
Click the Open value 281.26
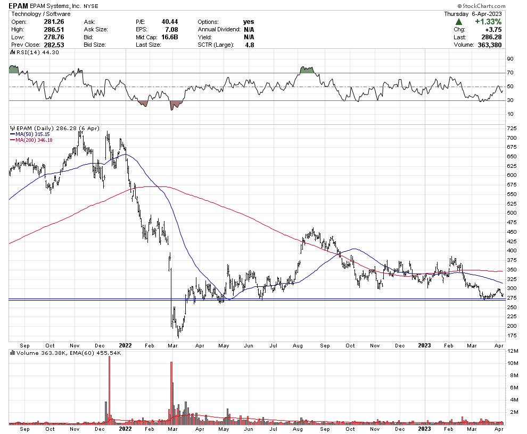54,21
